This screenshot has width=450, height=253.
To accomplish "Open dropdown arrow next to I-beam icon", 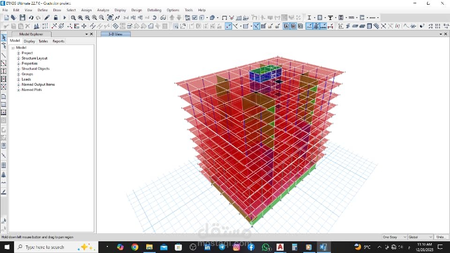I will tap(314, 17).
